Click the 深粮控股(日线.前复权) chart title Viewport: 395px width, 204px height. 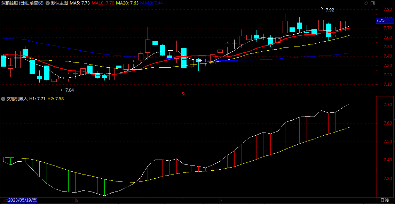[x=22, y=3]
